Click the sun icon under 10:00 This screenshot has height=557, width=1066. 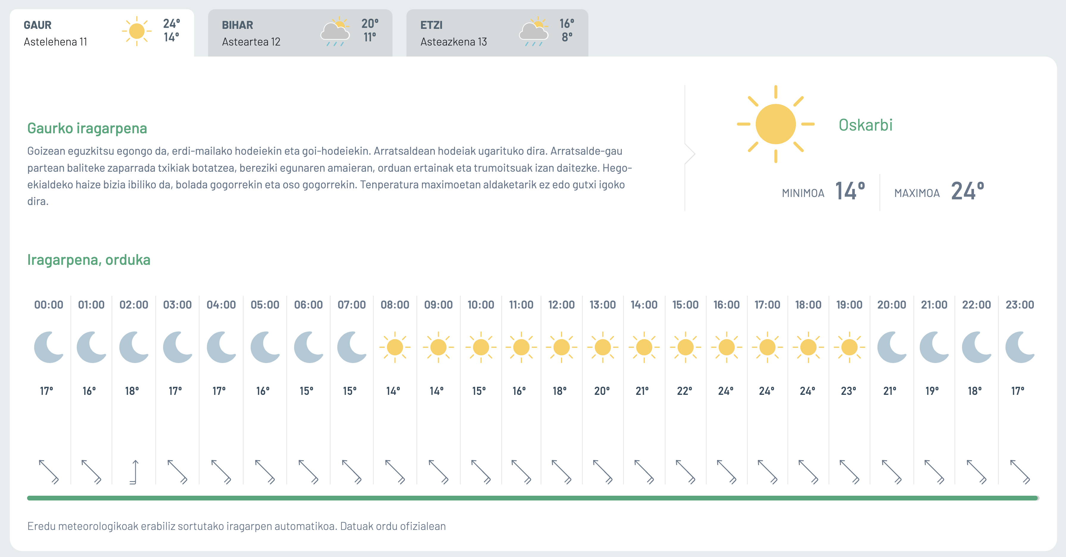[481, 347]
